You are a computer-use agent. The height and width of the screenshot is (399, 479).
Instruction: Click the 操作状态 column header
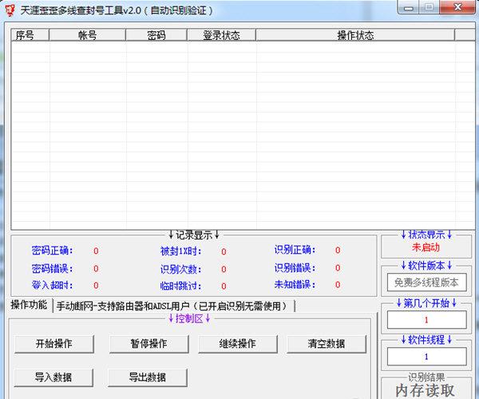pos(355,35)
